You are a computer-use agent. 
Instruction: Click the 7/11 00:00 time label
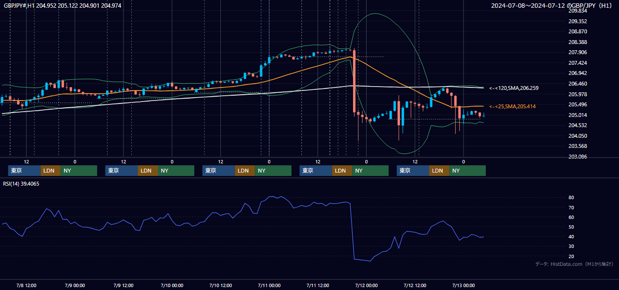pyautogui.click(x=269, y=285)
